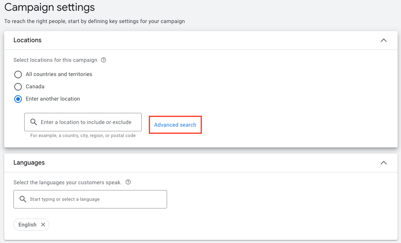
Task: Click the Select locations for this campaign label
Action: [55, 60]
